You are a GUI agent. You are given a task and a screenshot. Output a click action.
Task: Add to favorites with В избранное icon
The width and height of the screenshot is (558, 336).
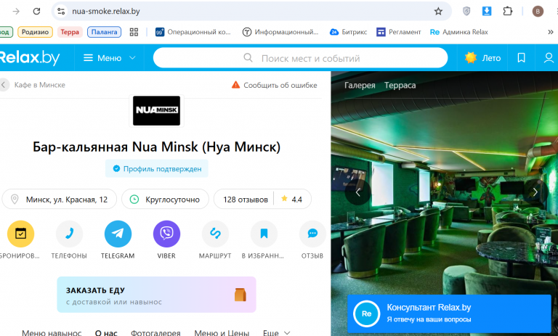tap(264, 234)
